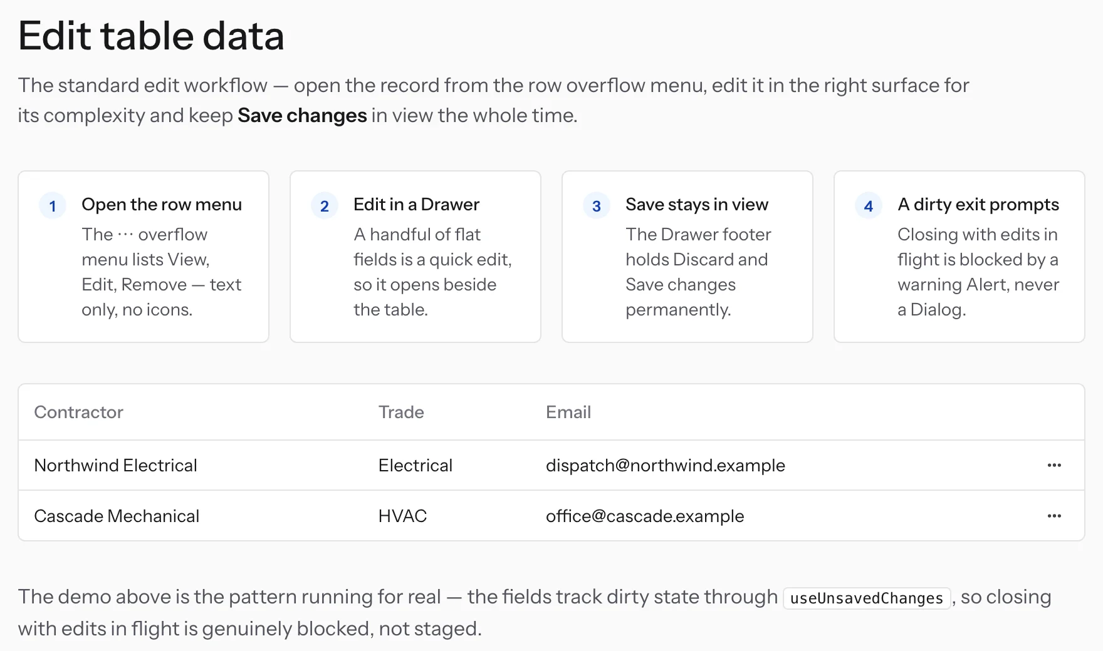Click office@cascade.example email cell
The height and width of the screenshot is (651, 1103).
pos(645,516)
